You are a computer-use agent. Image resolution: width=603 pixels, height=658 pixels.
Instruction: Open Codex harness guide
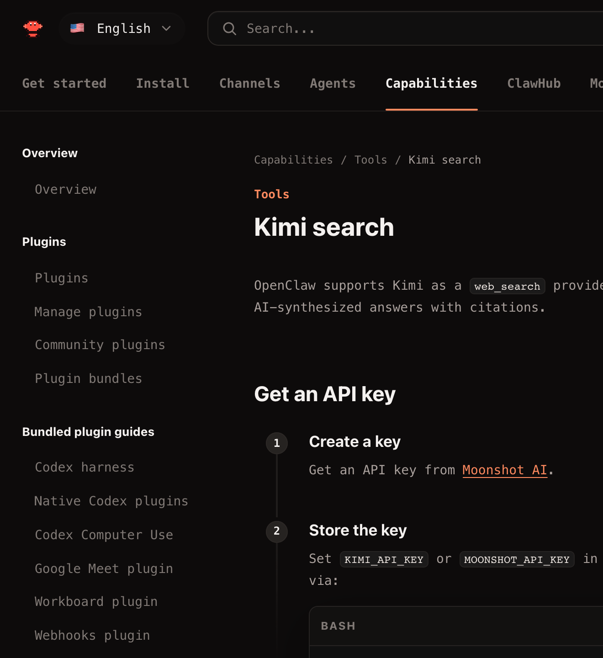pyautogui.click(x=85, y=467)
